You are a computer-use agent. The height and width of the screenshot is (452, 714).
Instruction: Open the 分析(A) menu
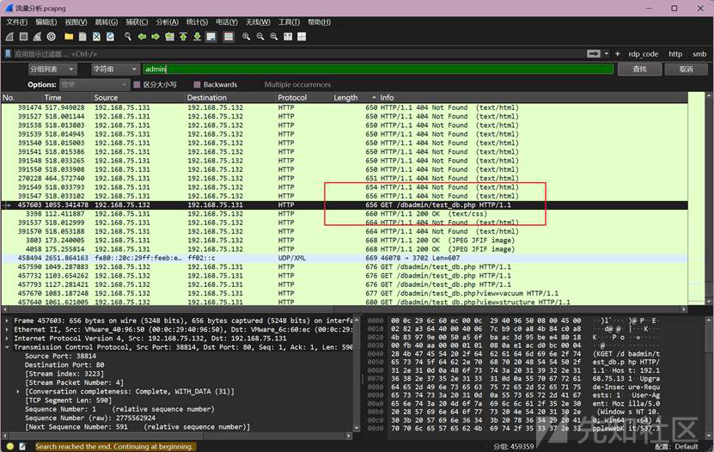click(x=168, y=21)
